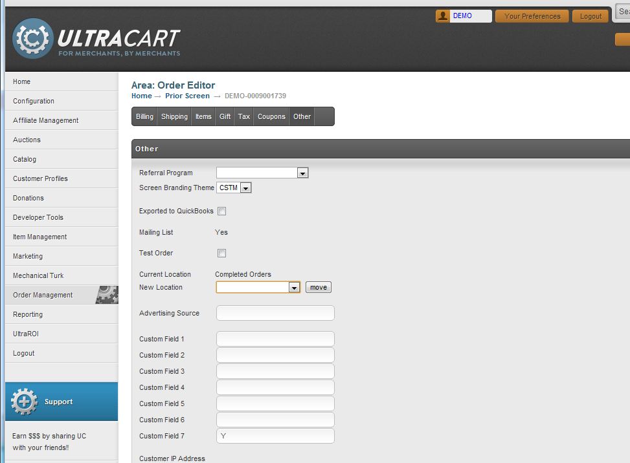This screenshot has width=630, height=463.
Task: Click the Support banner
Action: click(62, 402)
